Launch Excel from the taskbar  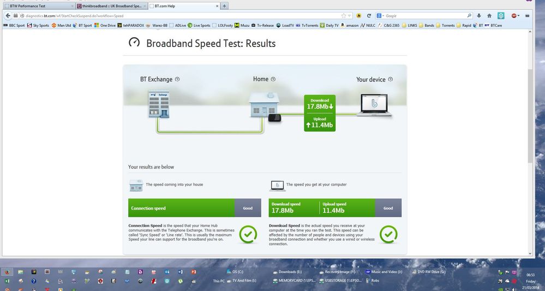(7, 281)
